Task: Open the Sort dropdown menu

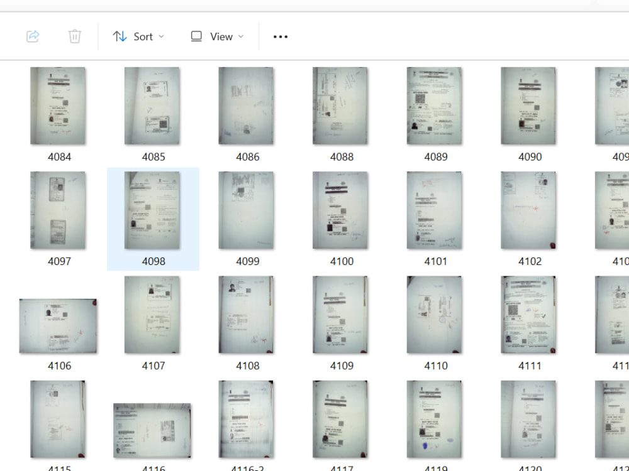Action: (138, 36)
